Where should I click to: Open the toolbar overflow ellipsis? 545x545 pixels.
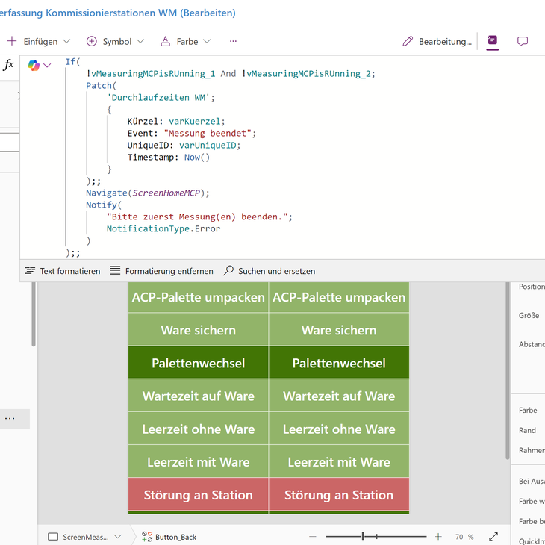(233, 41)
